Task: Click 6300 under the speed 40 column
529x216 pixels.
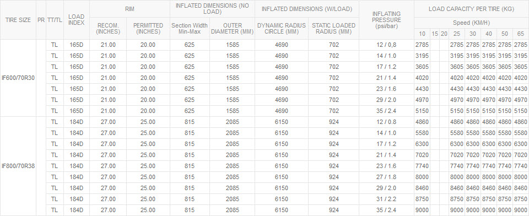Action: pyautogui.click(x=489, y=144)
